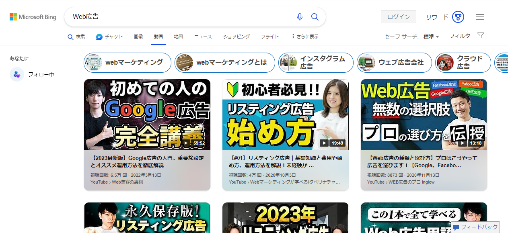Click play icon on 19:49 video
This screenshot has width=508, height=233.
click(325, 143)
